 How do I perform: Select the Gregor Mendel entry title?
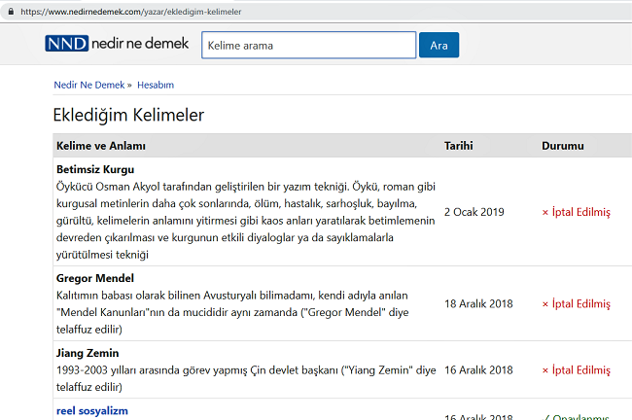pos(95,279)
